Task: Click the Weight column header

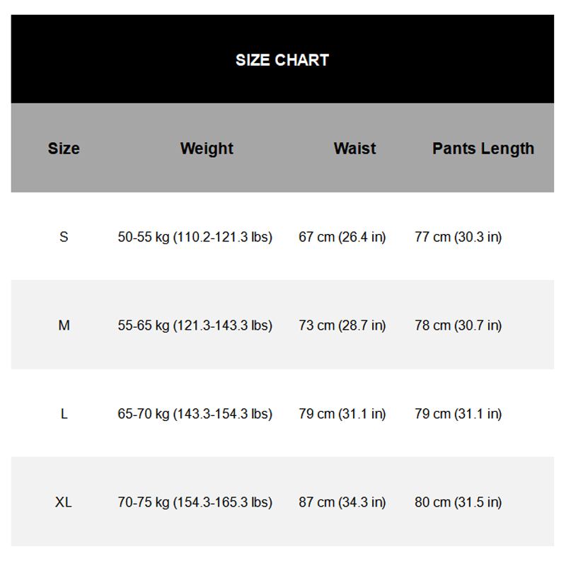Action: click(x=207, y=149)
